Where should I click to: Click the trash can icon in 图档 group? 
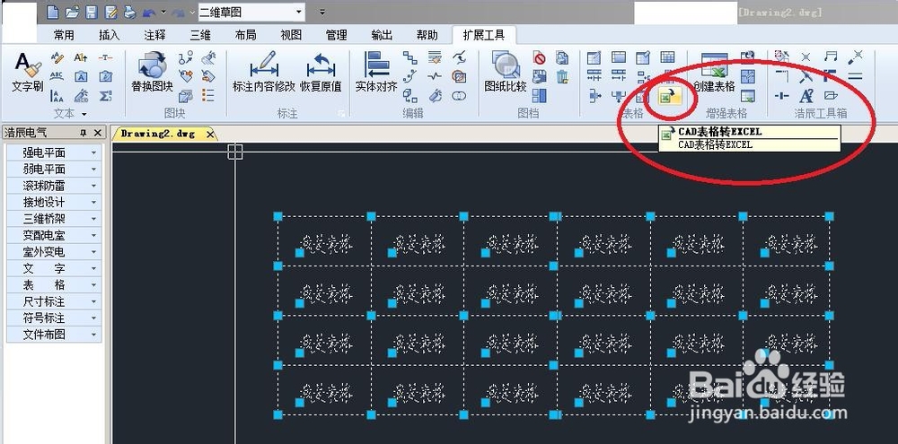(562, 76)
